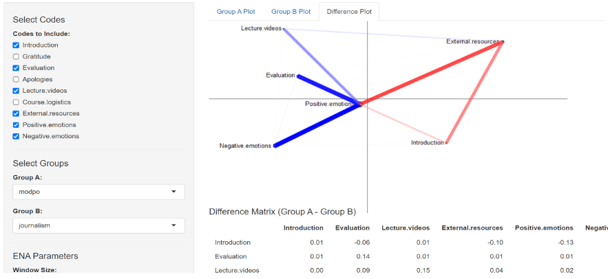Image resolution: width=608 pixels, height=279 pixels.
Task: Switch to the Group B Plot tab
Action: coord(291,12)
